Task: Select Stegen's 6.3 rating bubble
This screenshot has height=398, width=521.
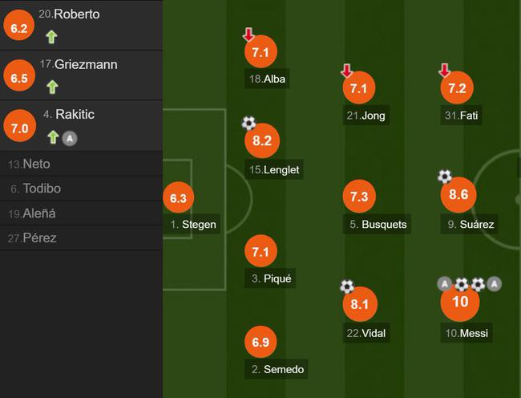Action: coord(179,197)
